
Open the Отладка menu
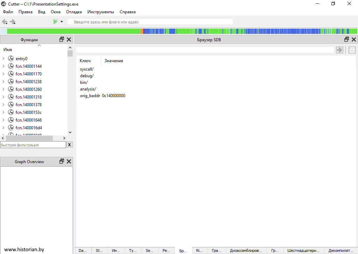(x=74, y=12)
